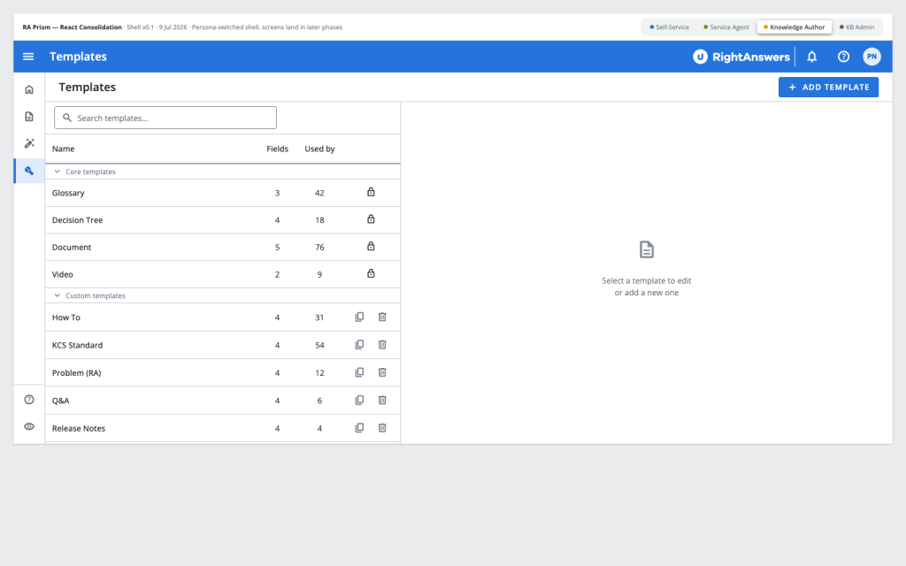Duplicate the How To template

click(x=359, y=317)
